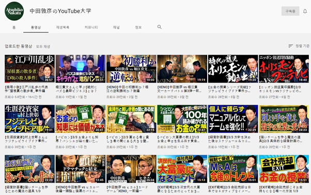Screen dimensions: 311x195
Task: Open the 19:19 XENO card battle thumbnail
Action: 182,69
